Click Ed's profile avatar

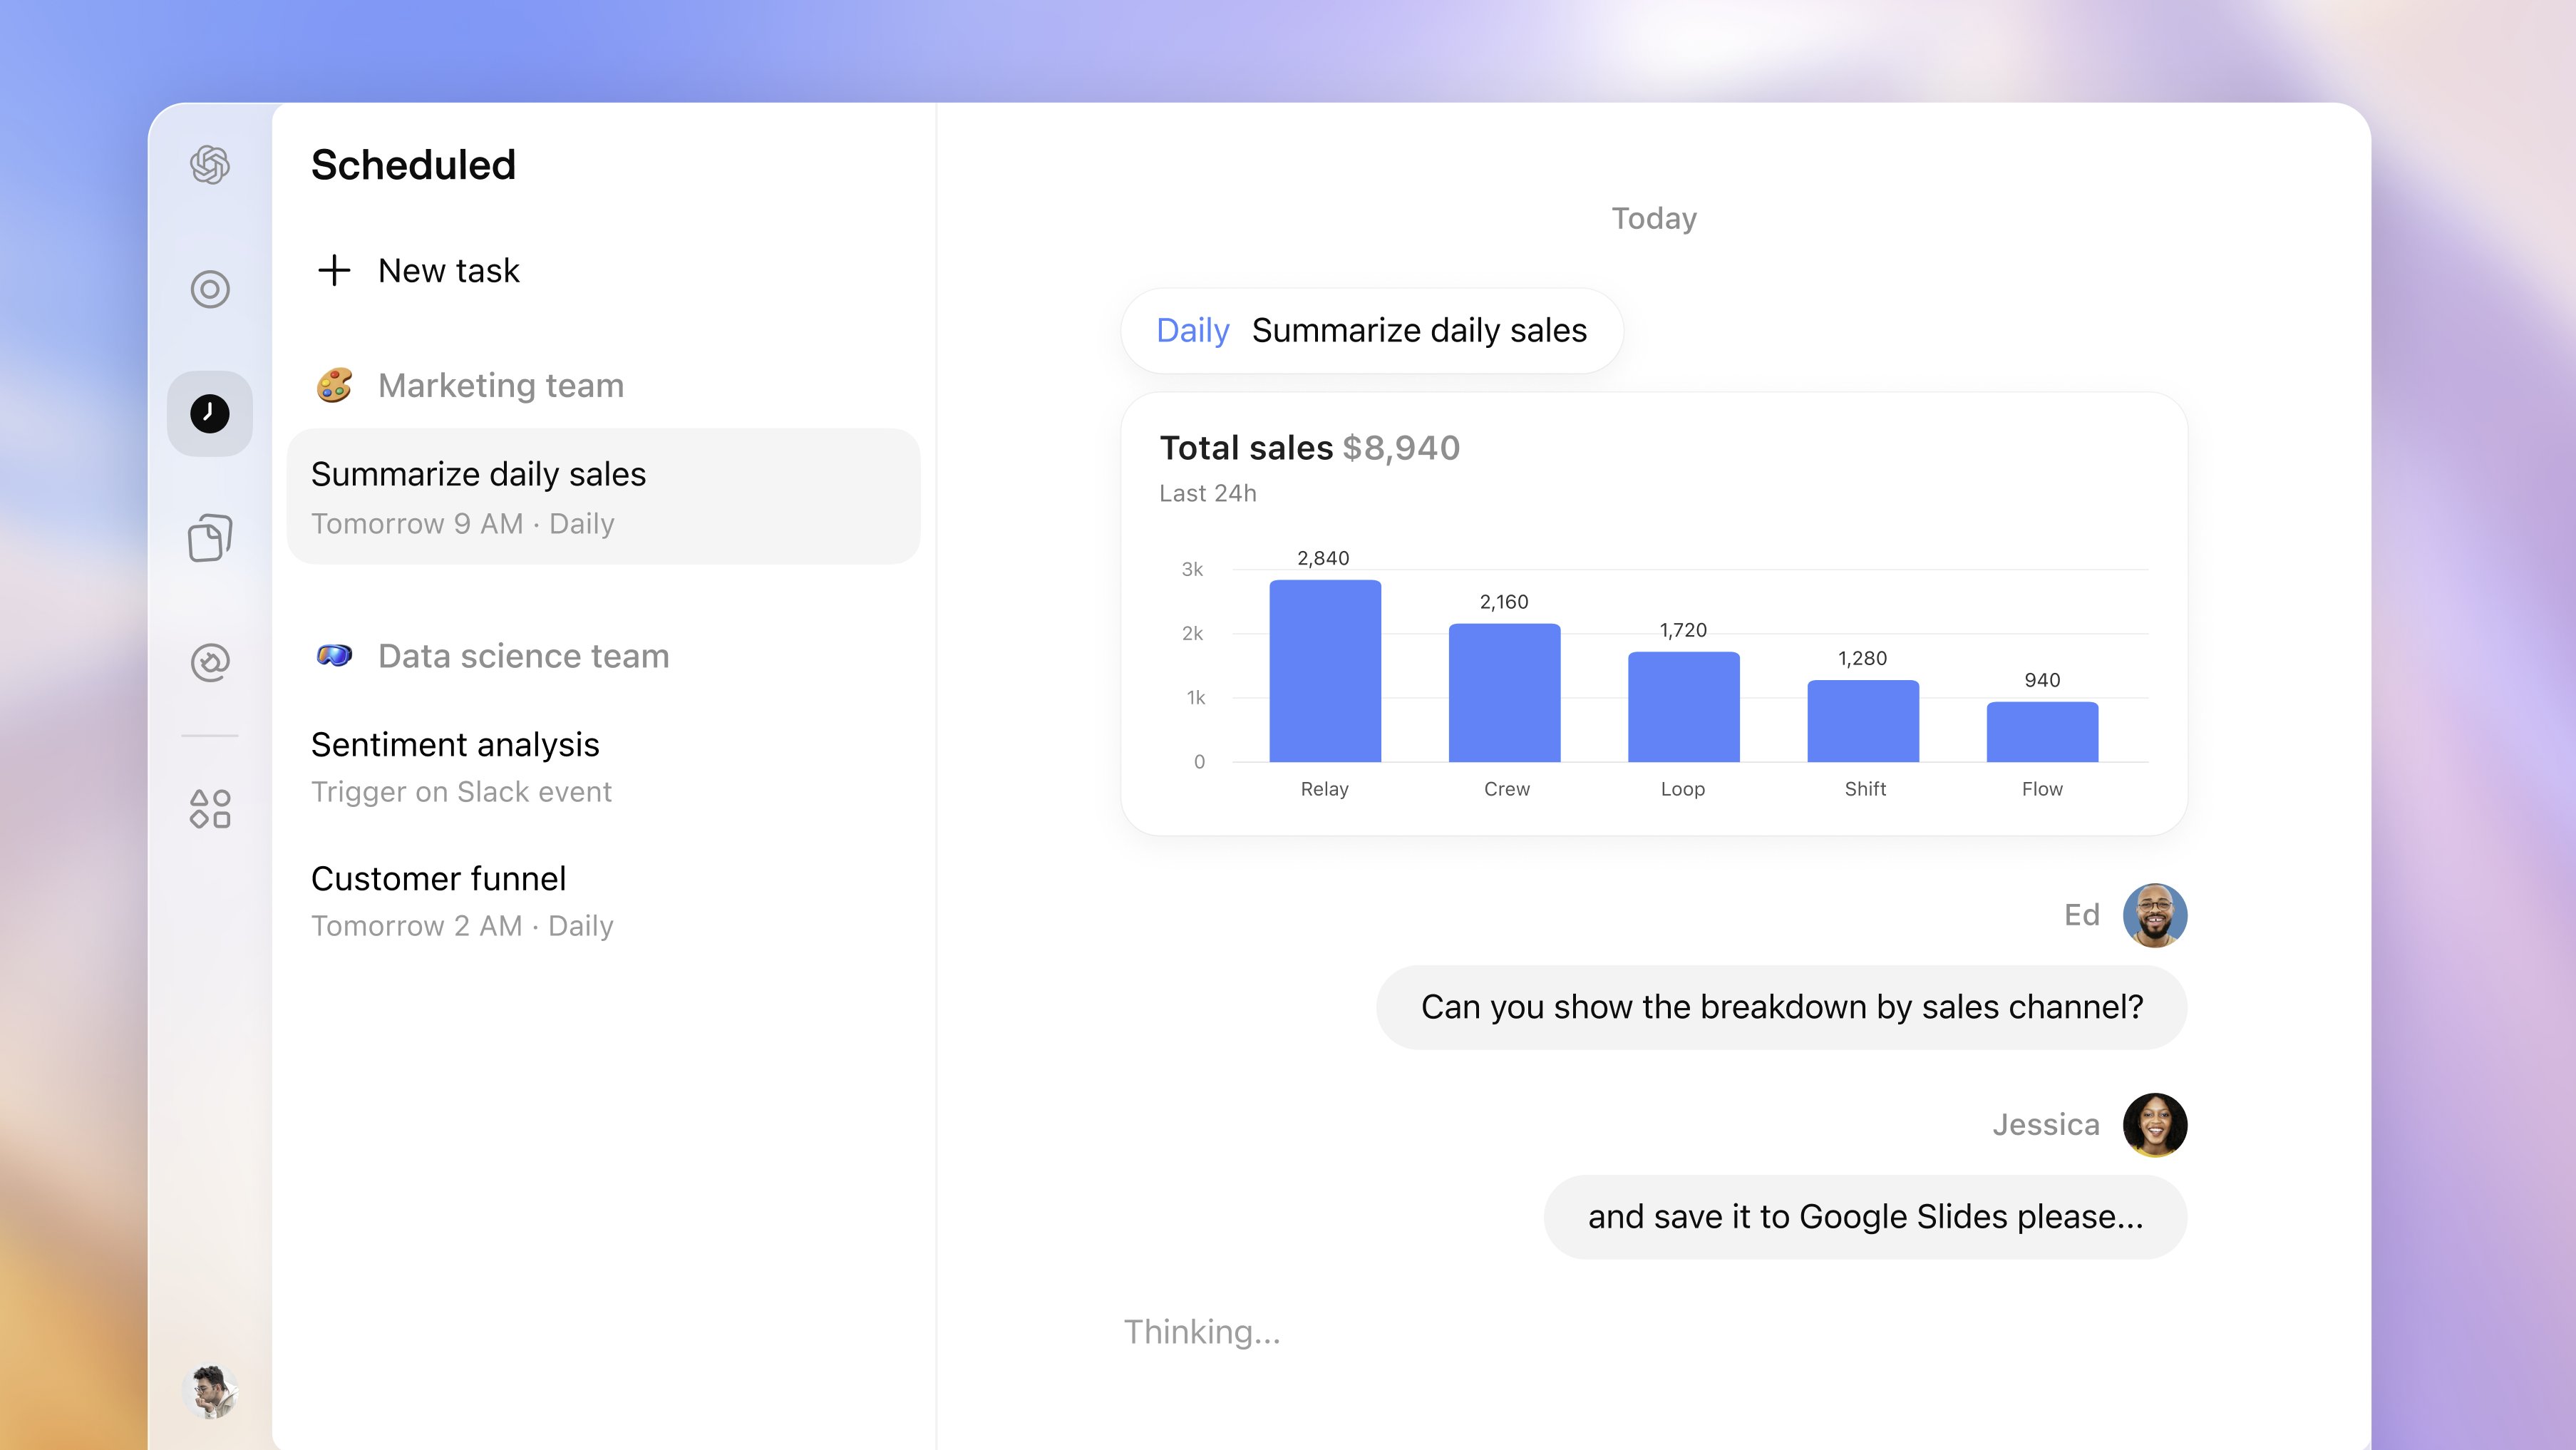[x=2154, y=915]
